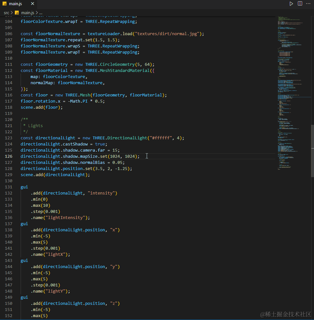Screen dimensions: 314x320
Task: Click line number 131 in the gutter
Action: tap(9, 187)
